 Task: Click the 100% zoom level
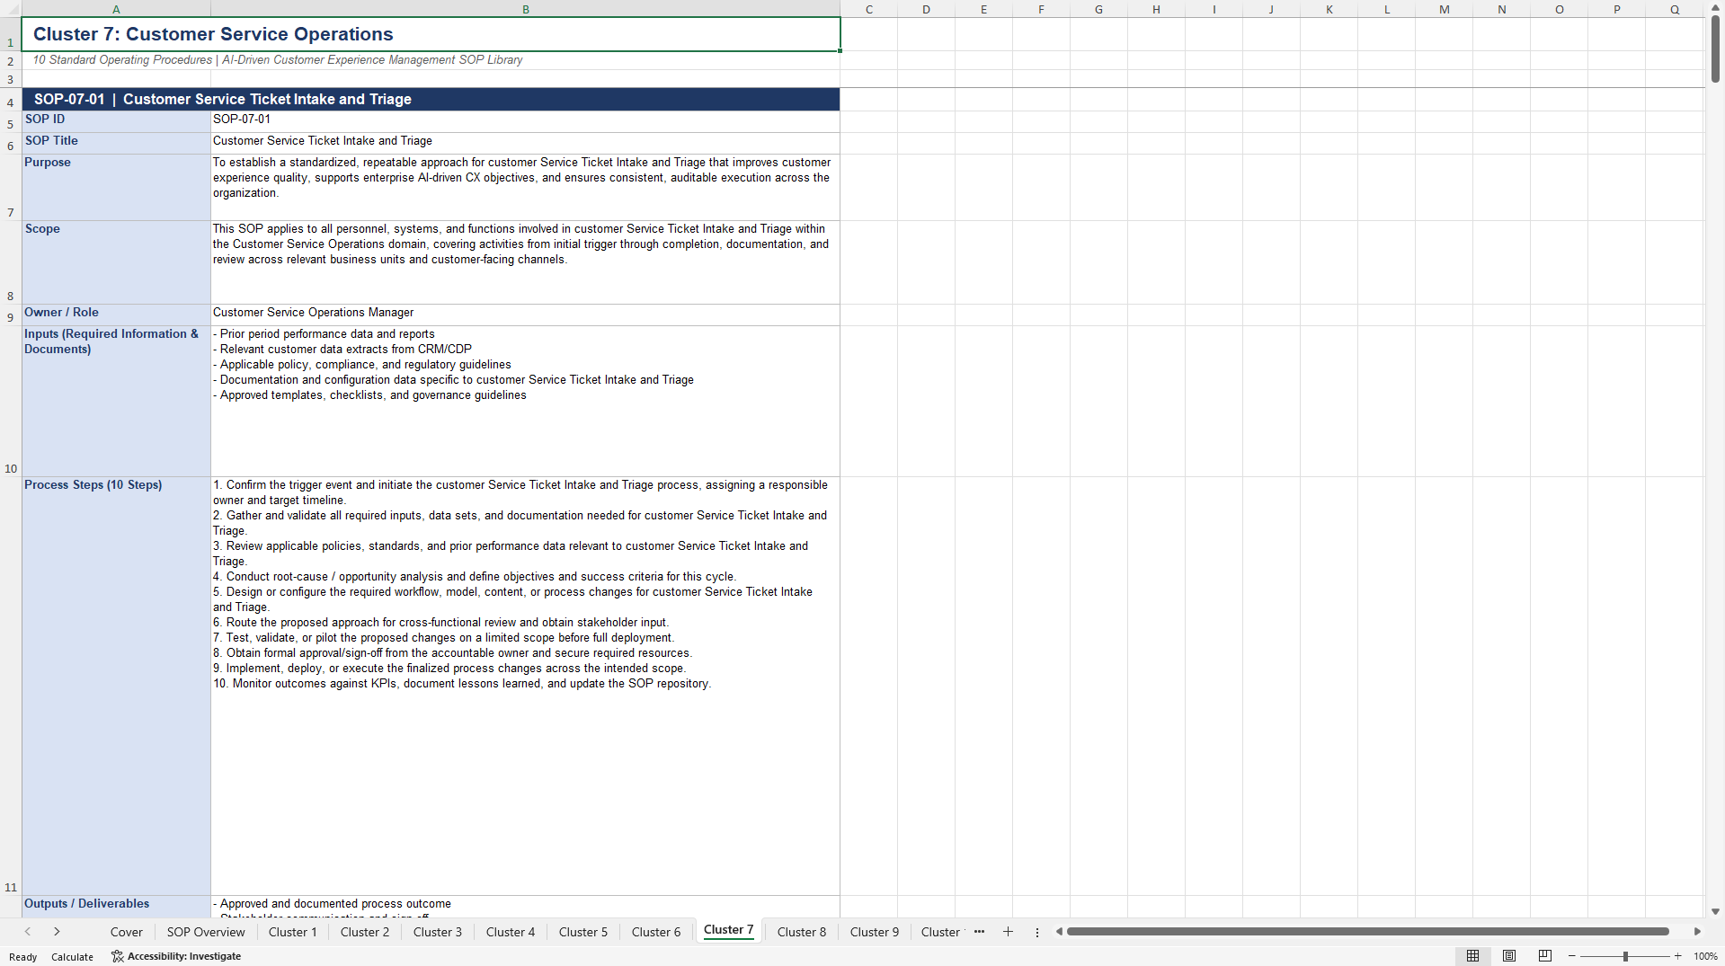click(x=1705, y=956)
